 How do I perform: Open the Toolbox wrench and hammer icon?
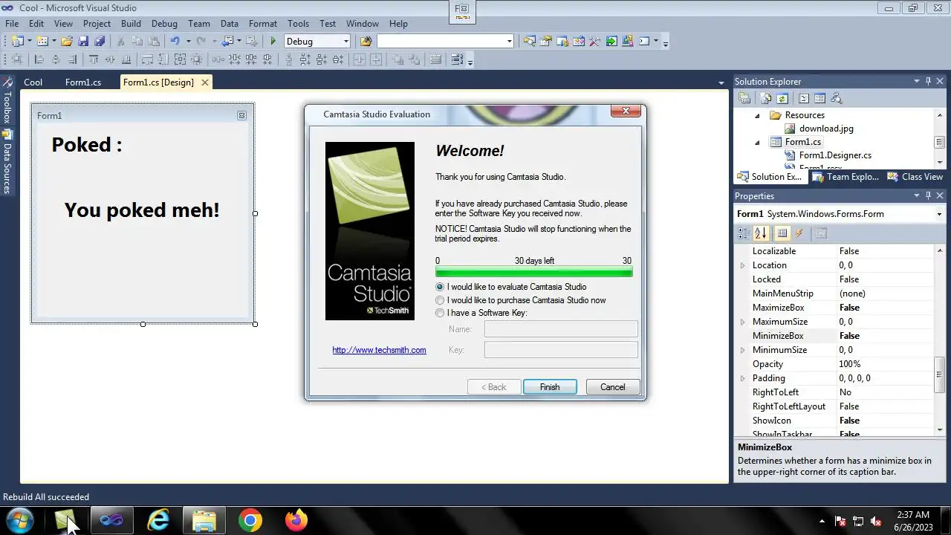click(x=594, y=41)
